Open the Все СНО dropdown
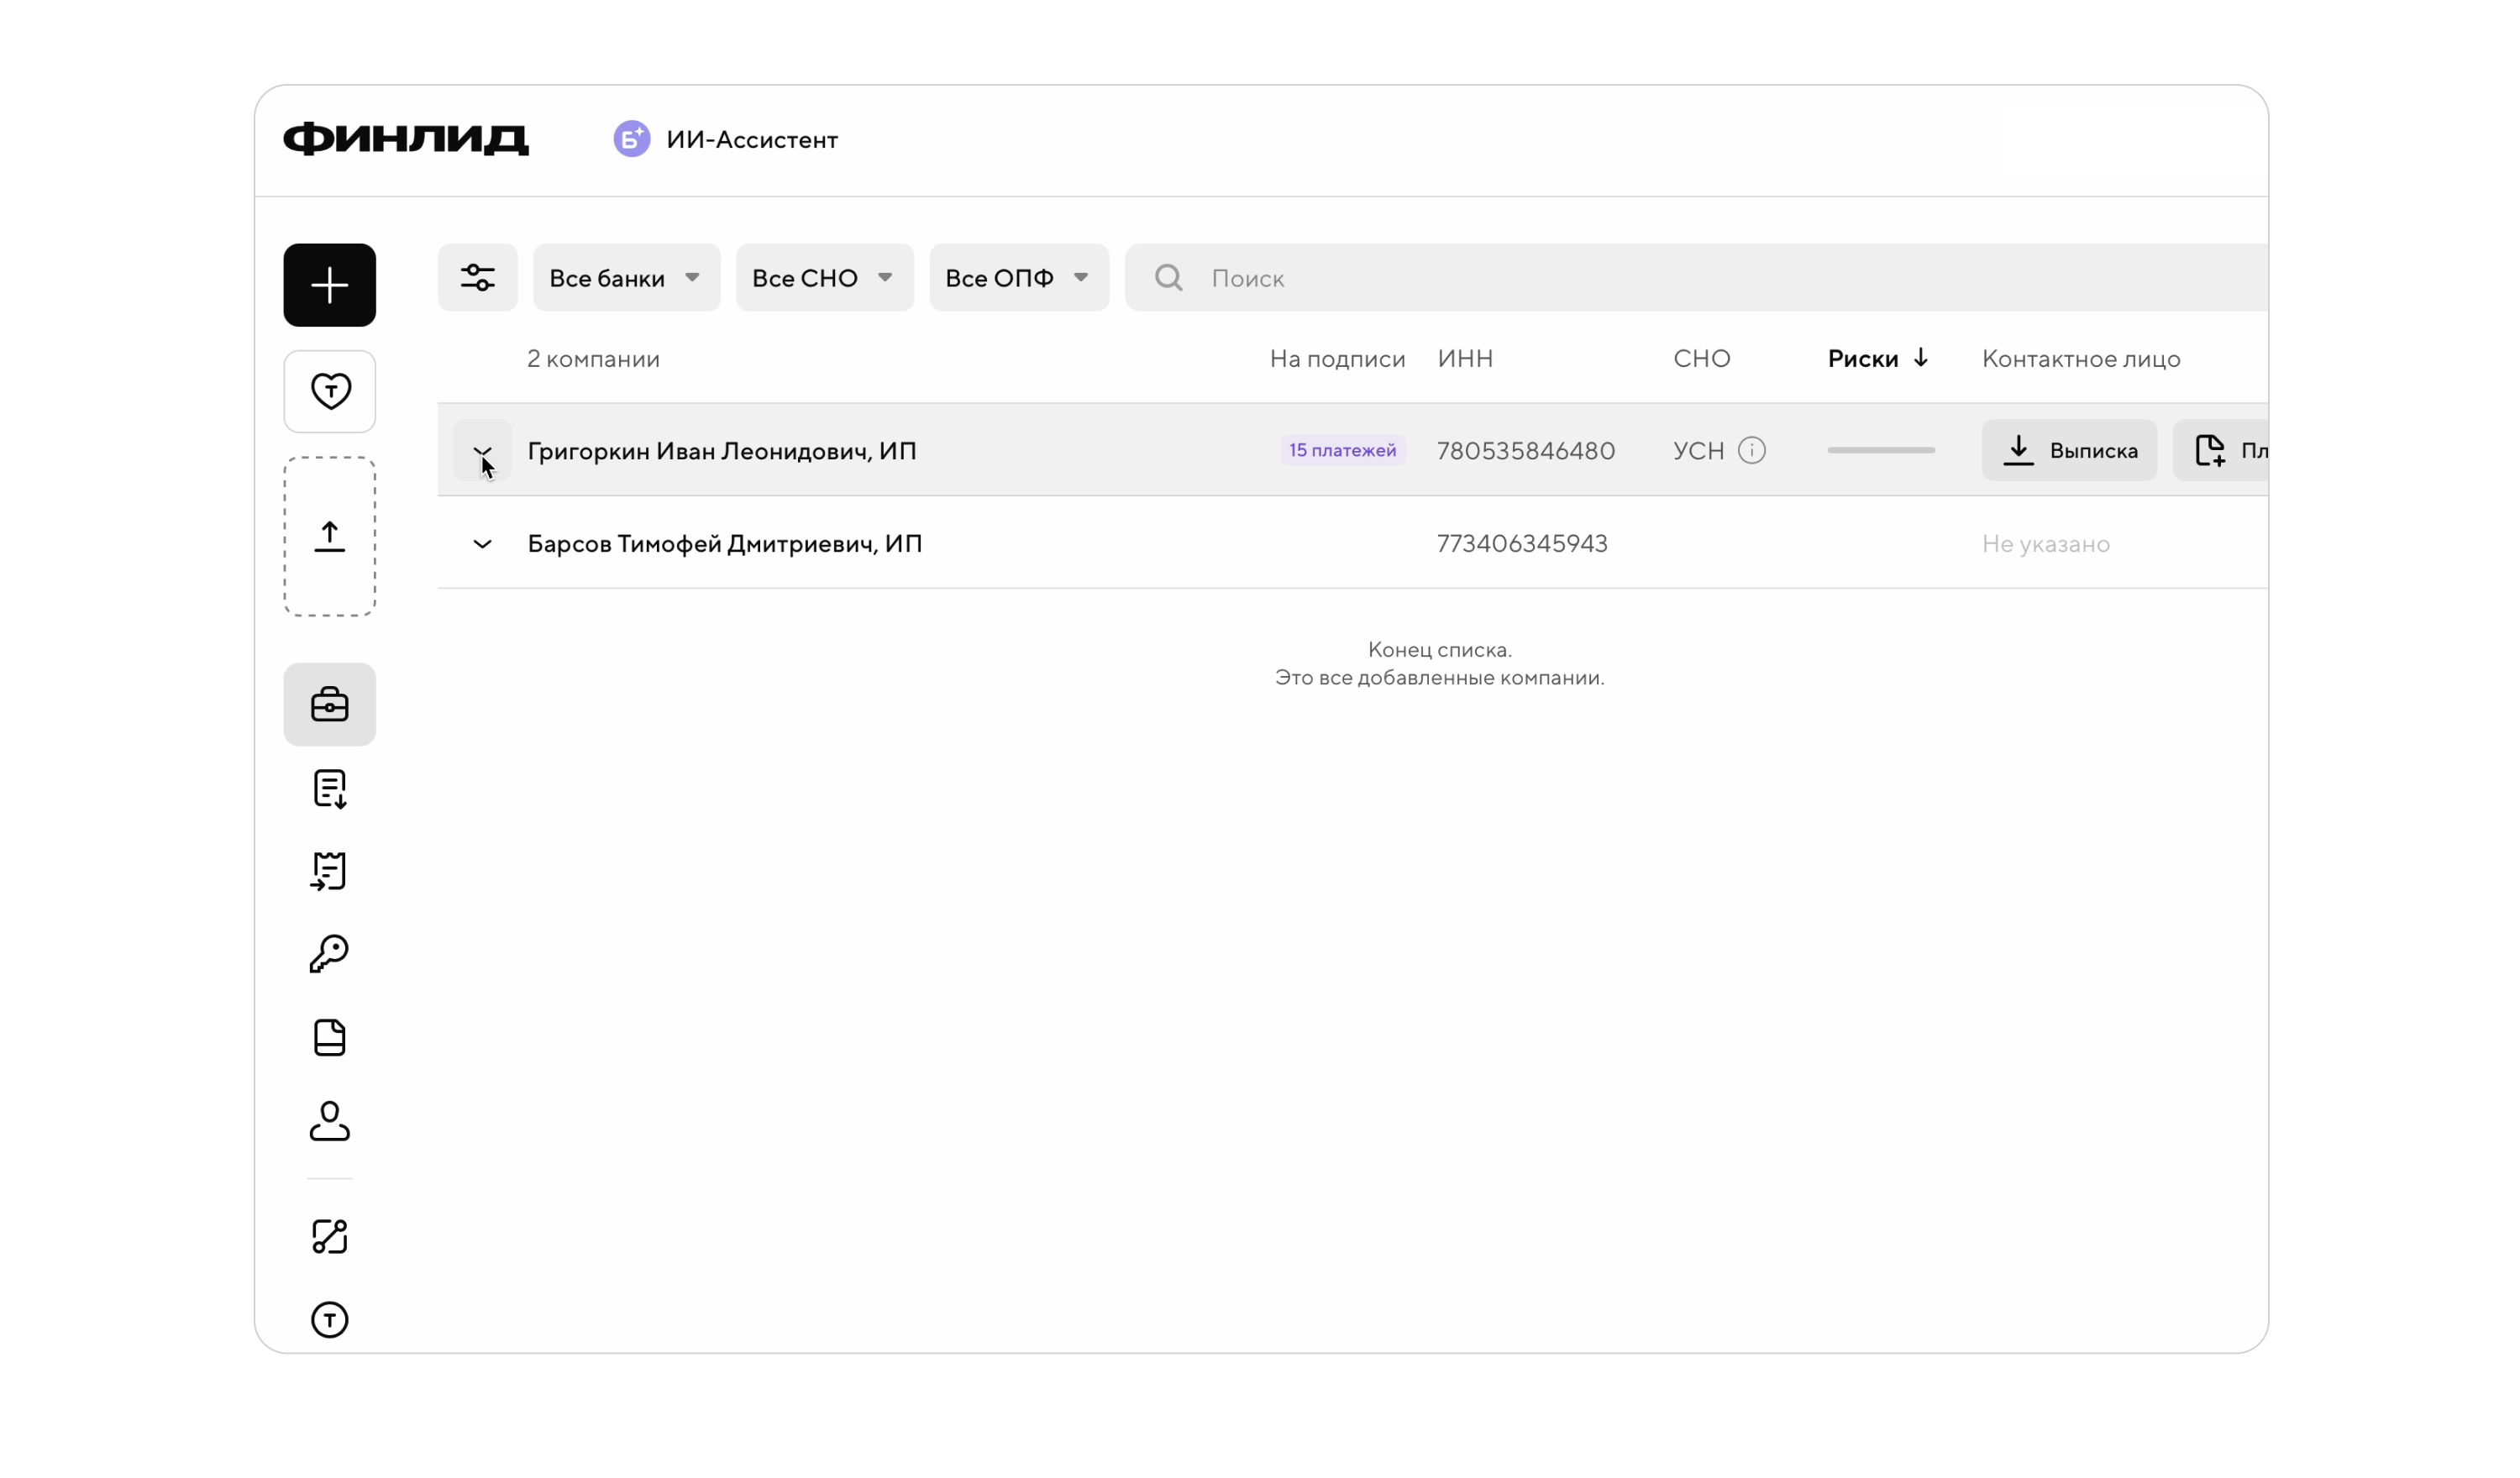This screenshot has height=1478, width=2520. coord(823,277)
